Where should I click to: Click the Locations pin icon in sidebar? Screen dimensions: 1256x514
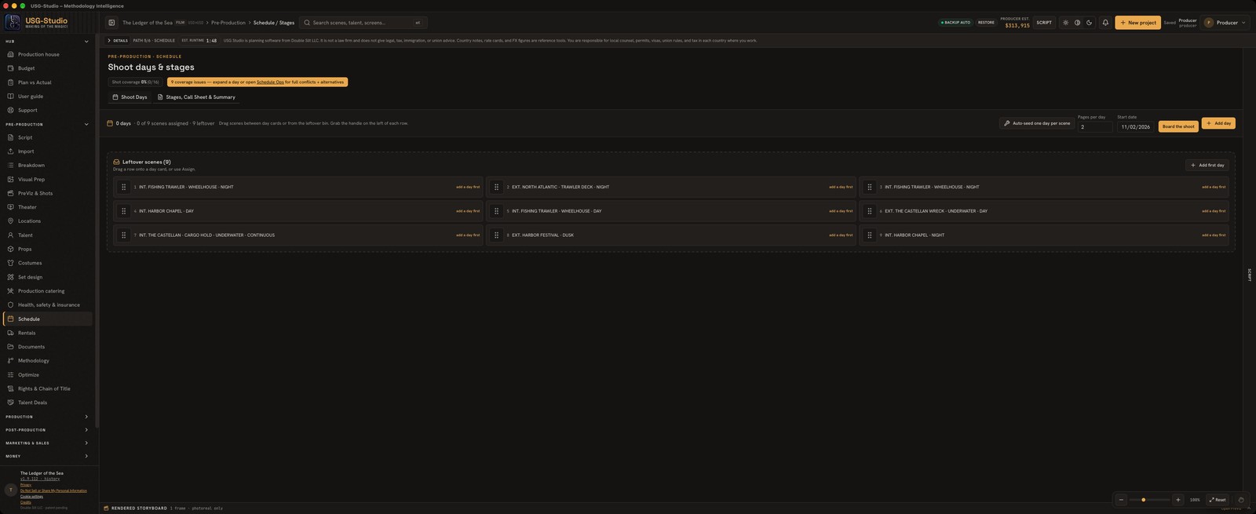coord(10,221)
